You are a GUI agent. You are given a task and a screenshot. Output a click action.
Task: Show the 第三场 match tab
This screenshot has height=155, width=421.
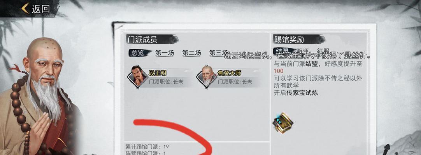[x=219, y=53]
